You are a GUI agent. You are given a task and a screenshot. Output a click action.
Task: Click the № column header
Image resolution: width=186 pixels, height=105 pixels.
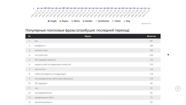(29, 36)
